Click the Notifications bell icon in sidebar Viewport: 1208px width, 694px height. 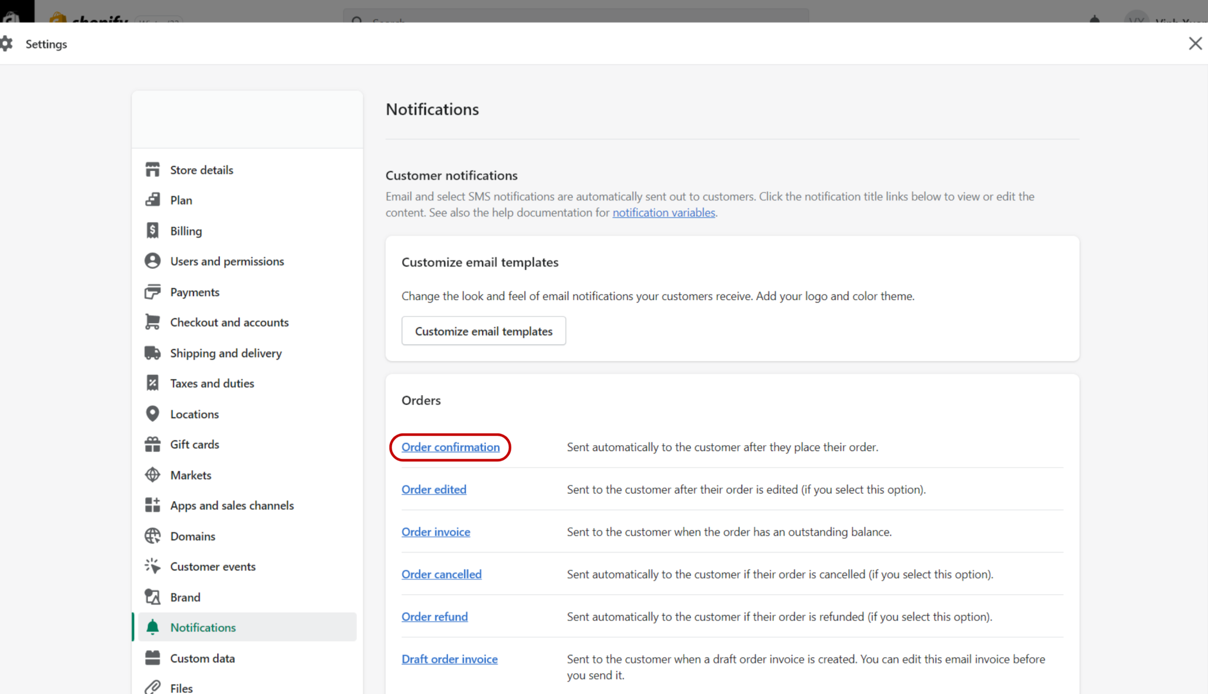pyautogui.click(x=152, y=627)
